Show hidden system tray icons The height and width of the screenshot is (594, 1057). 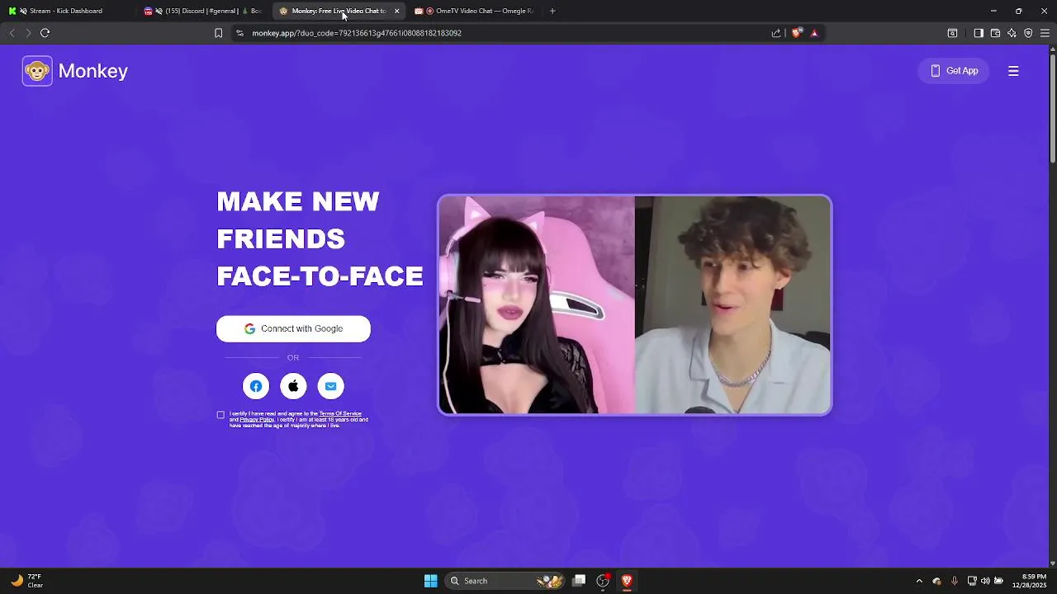pyautogui.click(x=919, y=581)
